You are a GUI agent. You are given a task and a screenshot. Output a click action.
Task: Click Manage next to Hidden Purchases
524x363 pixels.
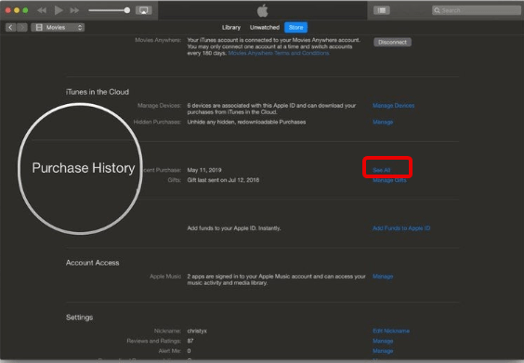click(x=383, y=123)
